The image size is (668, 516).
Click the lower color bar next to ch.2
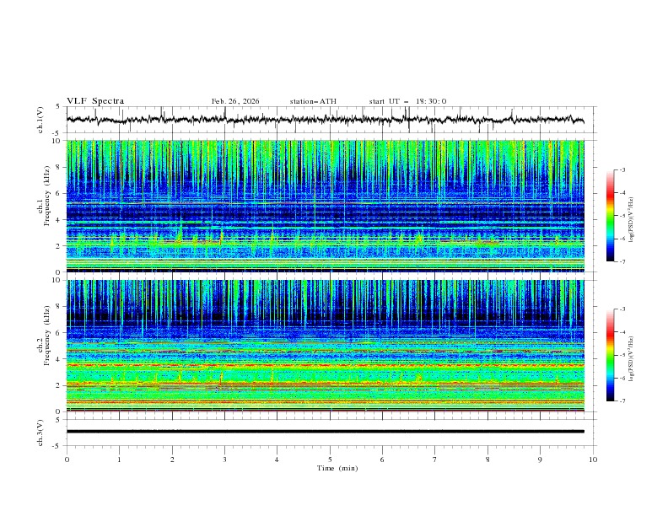pyautogui.click(x=610, y=355)
